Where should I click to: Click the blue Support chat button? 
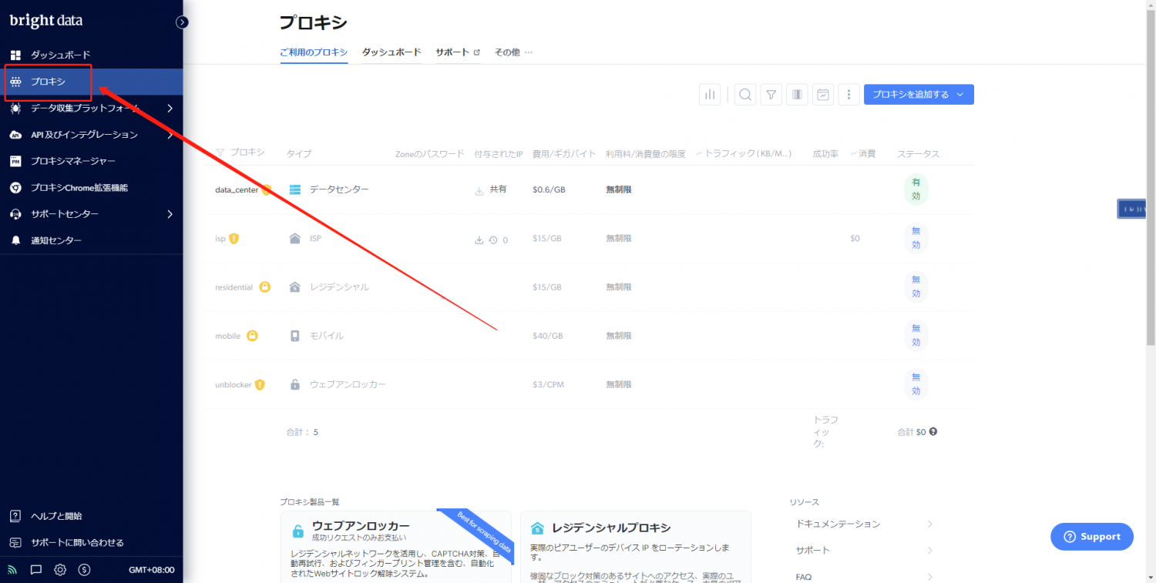(1092, 537)
